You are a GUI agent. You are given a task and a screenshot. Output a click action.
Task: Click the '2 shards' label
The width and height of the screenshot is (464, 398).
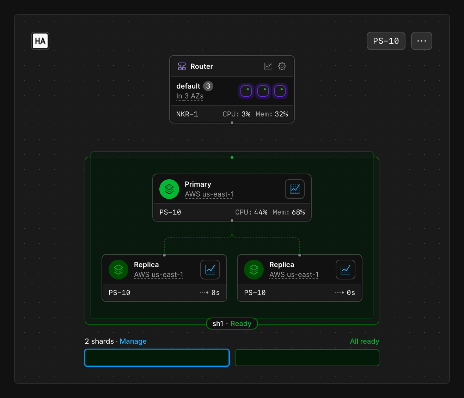(99, 341)
